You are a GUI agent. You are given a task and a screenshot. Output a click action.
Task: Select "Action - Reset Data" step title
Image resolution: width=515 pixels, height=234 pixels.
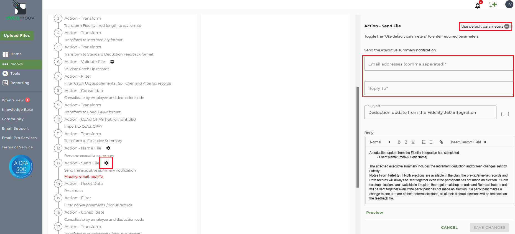coord(84,183)
